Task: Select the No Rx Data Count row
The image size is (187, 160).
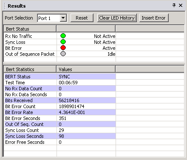Action: [60, 89]
